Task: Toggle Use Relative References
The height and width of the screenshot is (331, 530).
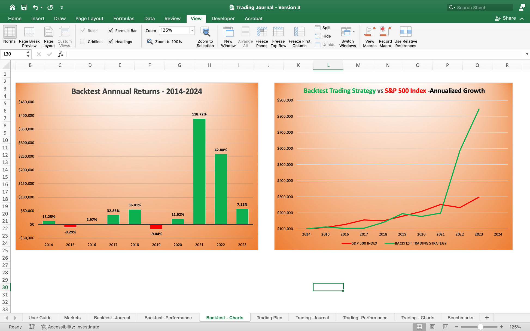Action: pyautogui.click(x=406, y=32)
